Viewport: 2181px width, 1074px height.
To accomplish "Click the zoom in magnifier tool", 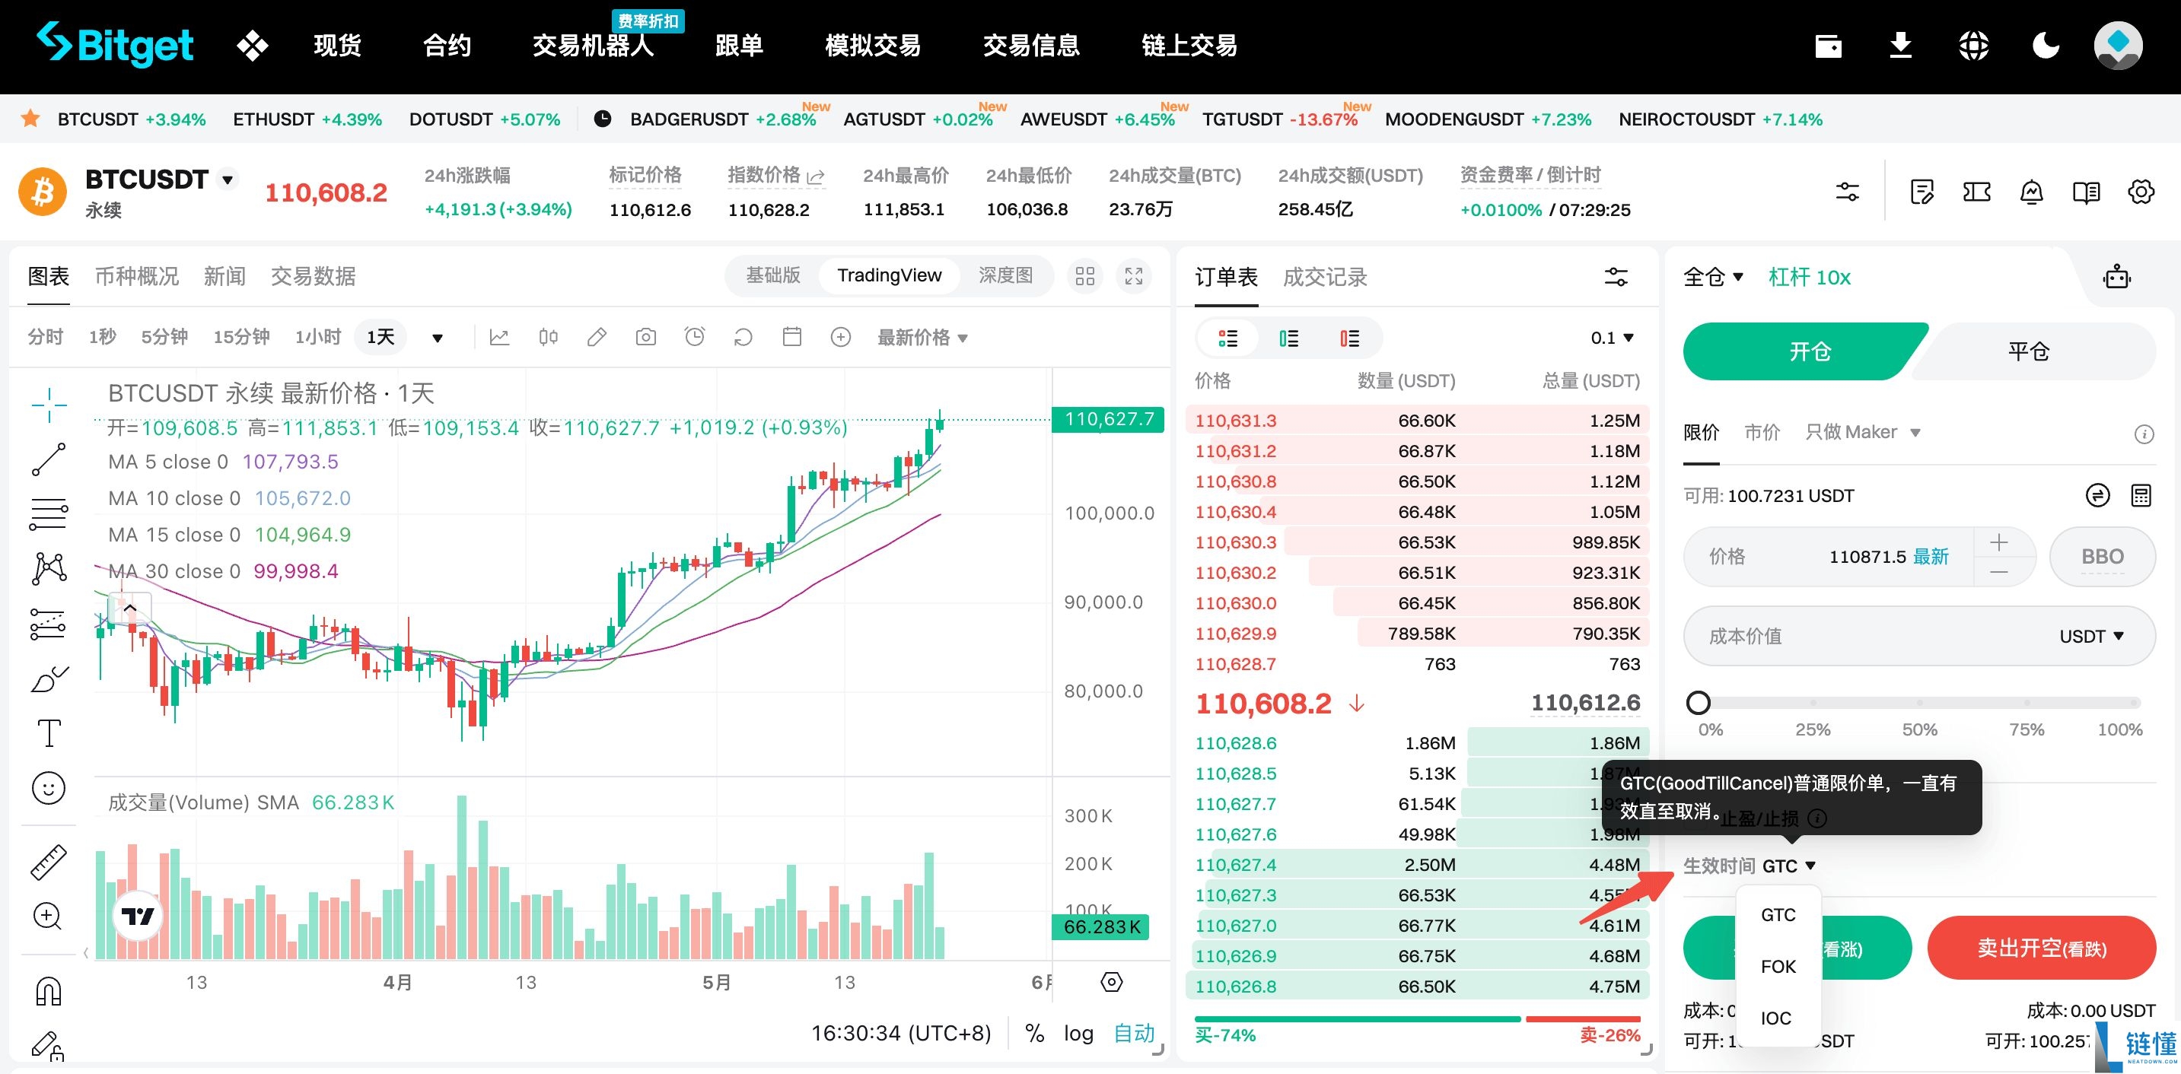I will pos(47,917).
